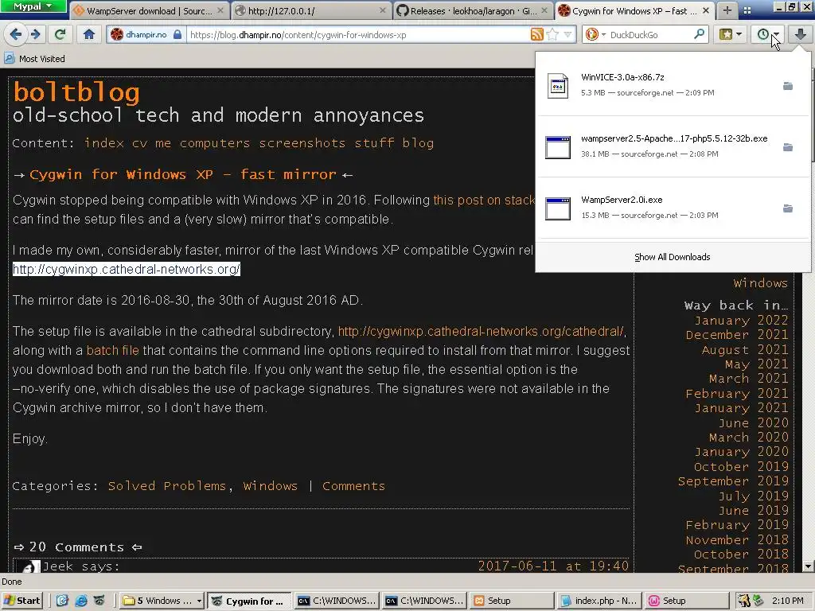Image resolution: width=815 pixels, height=611 pixels.
Task: Show all tabs grid
Action: (747, 10)
